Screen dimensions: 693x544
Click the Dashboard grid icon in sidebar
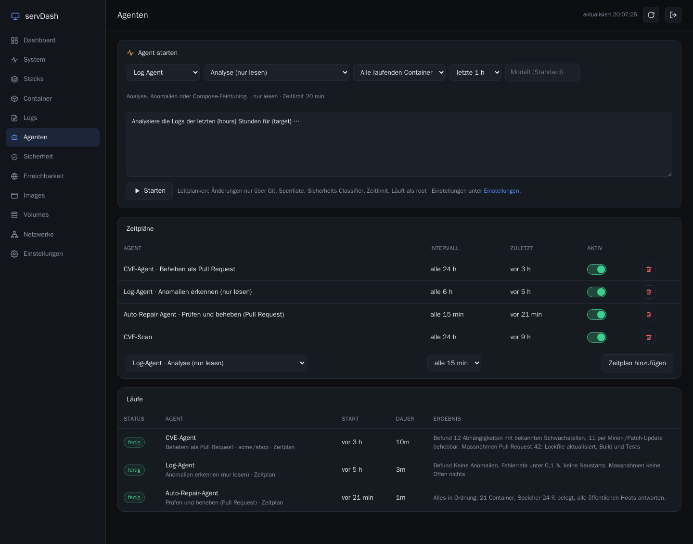(x=14, y=40)
